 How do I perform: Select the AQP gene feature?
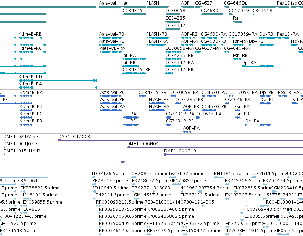click(187, 7)
